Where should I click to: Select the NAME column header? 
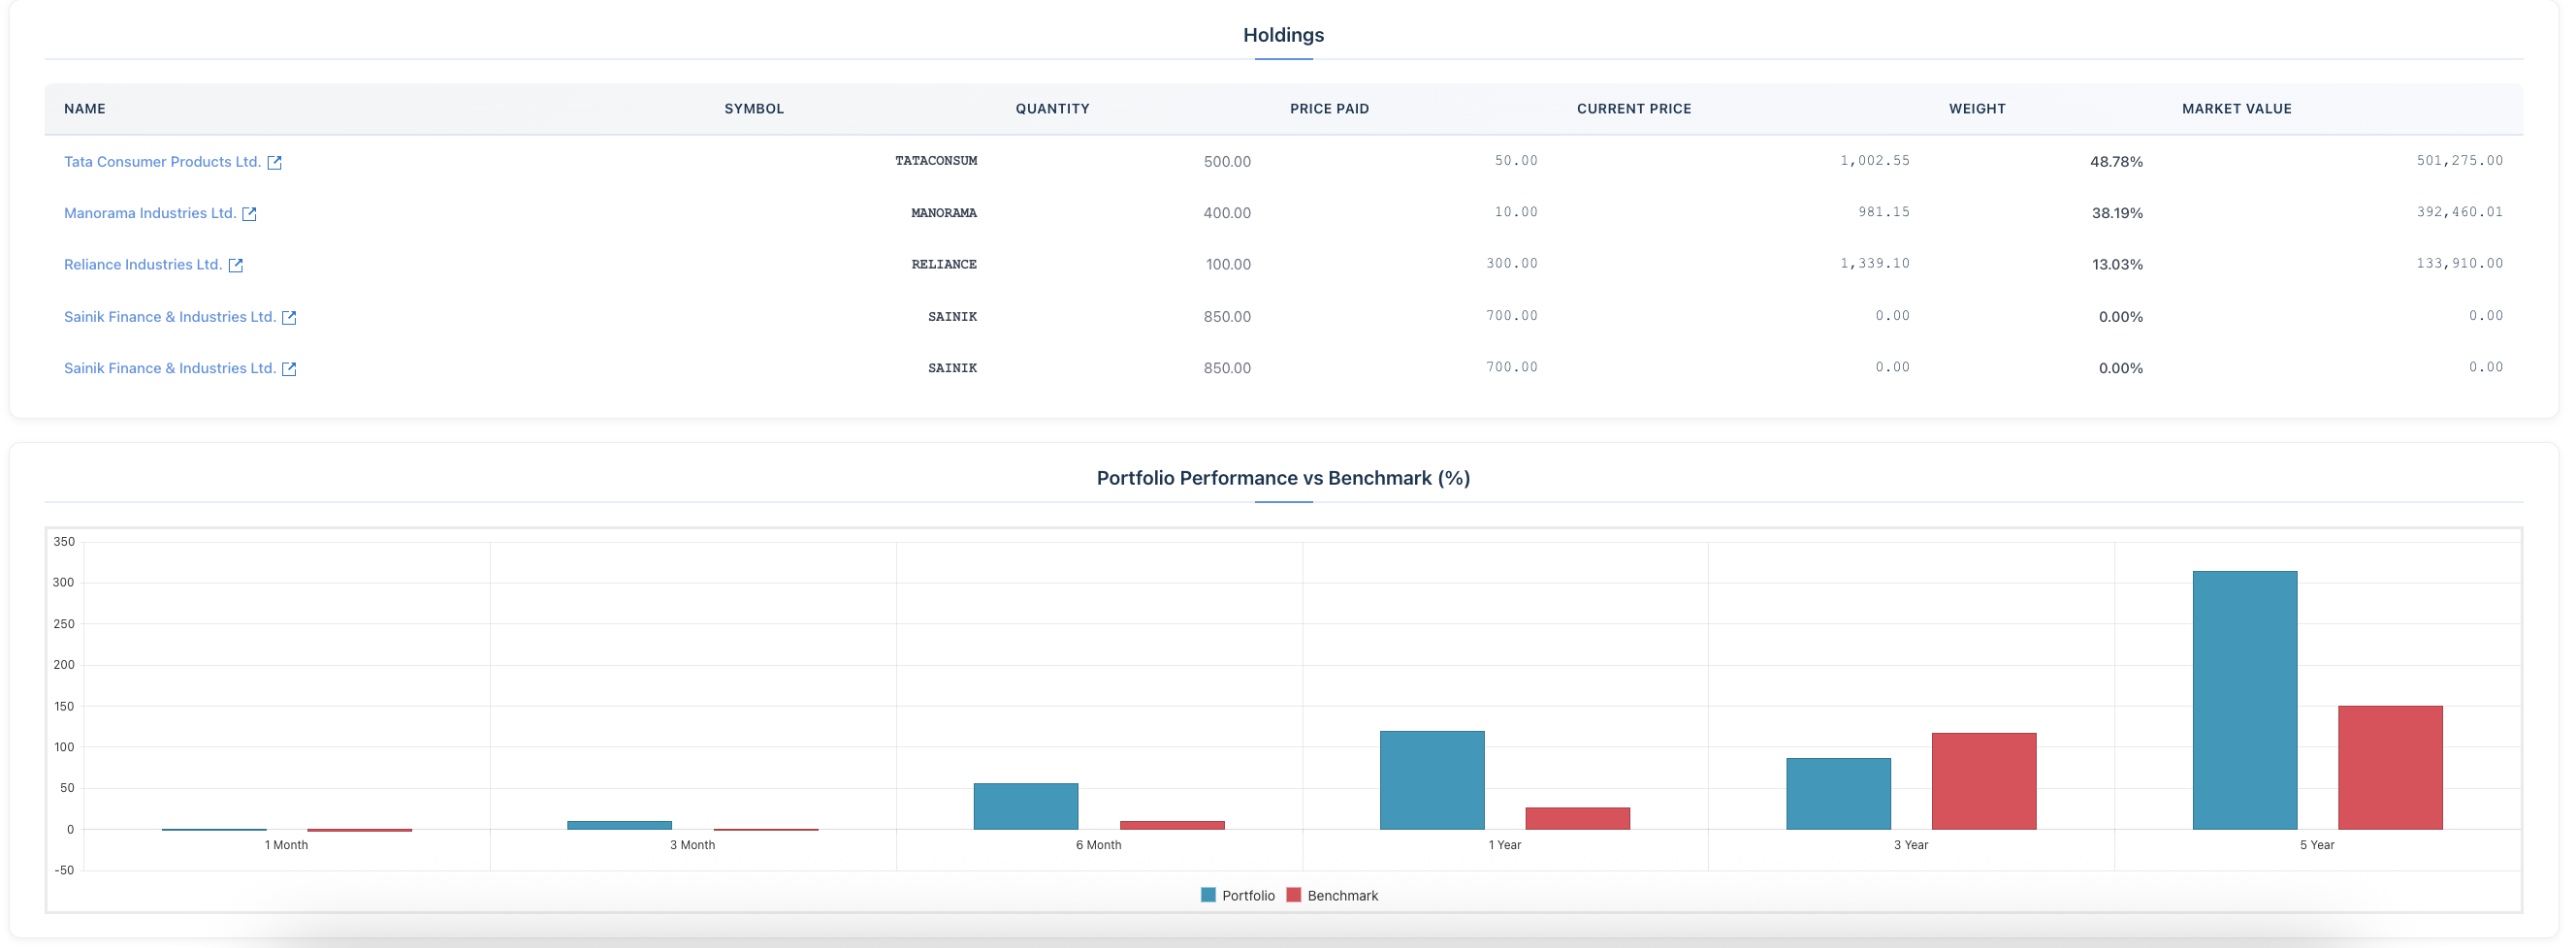coord(85,109)
